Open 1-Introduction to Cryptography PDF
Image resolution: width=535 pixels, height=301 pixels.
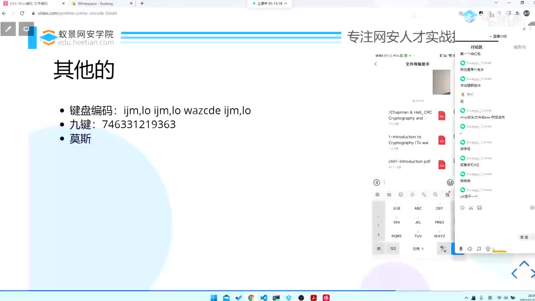tap(417, 142)
